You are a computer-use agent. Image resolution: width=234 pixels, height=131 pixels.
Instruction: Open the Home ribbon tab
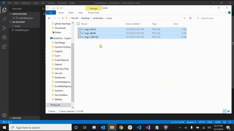(x=61, y=13)
